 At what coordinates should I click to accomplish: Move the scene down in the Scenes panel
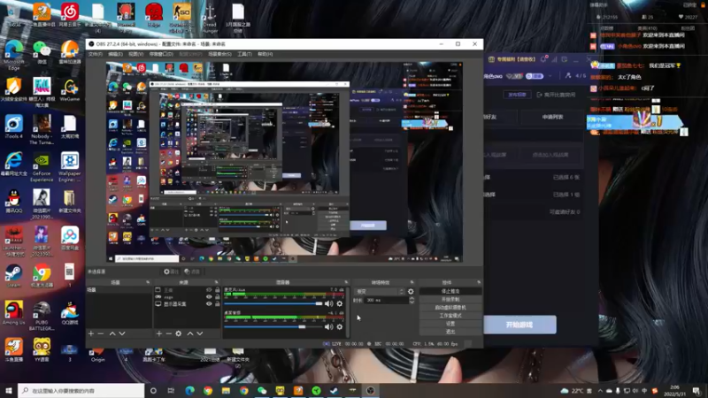click(x=122, y=333)
